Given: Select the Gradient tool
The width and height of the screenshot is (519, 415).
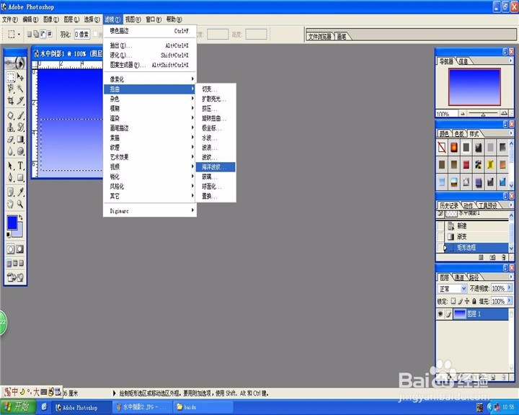Looking at the screenshot, I should coord(20,139).
